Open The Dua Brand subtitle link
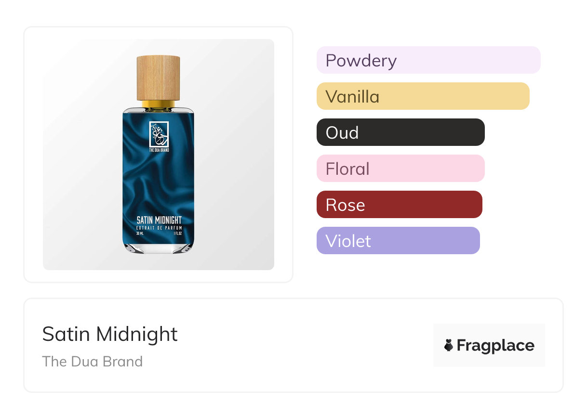 (x=93, y=362)
